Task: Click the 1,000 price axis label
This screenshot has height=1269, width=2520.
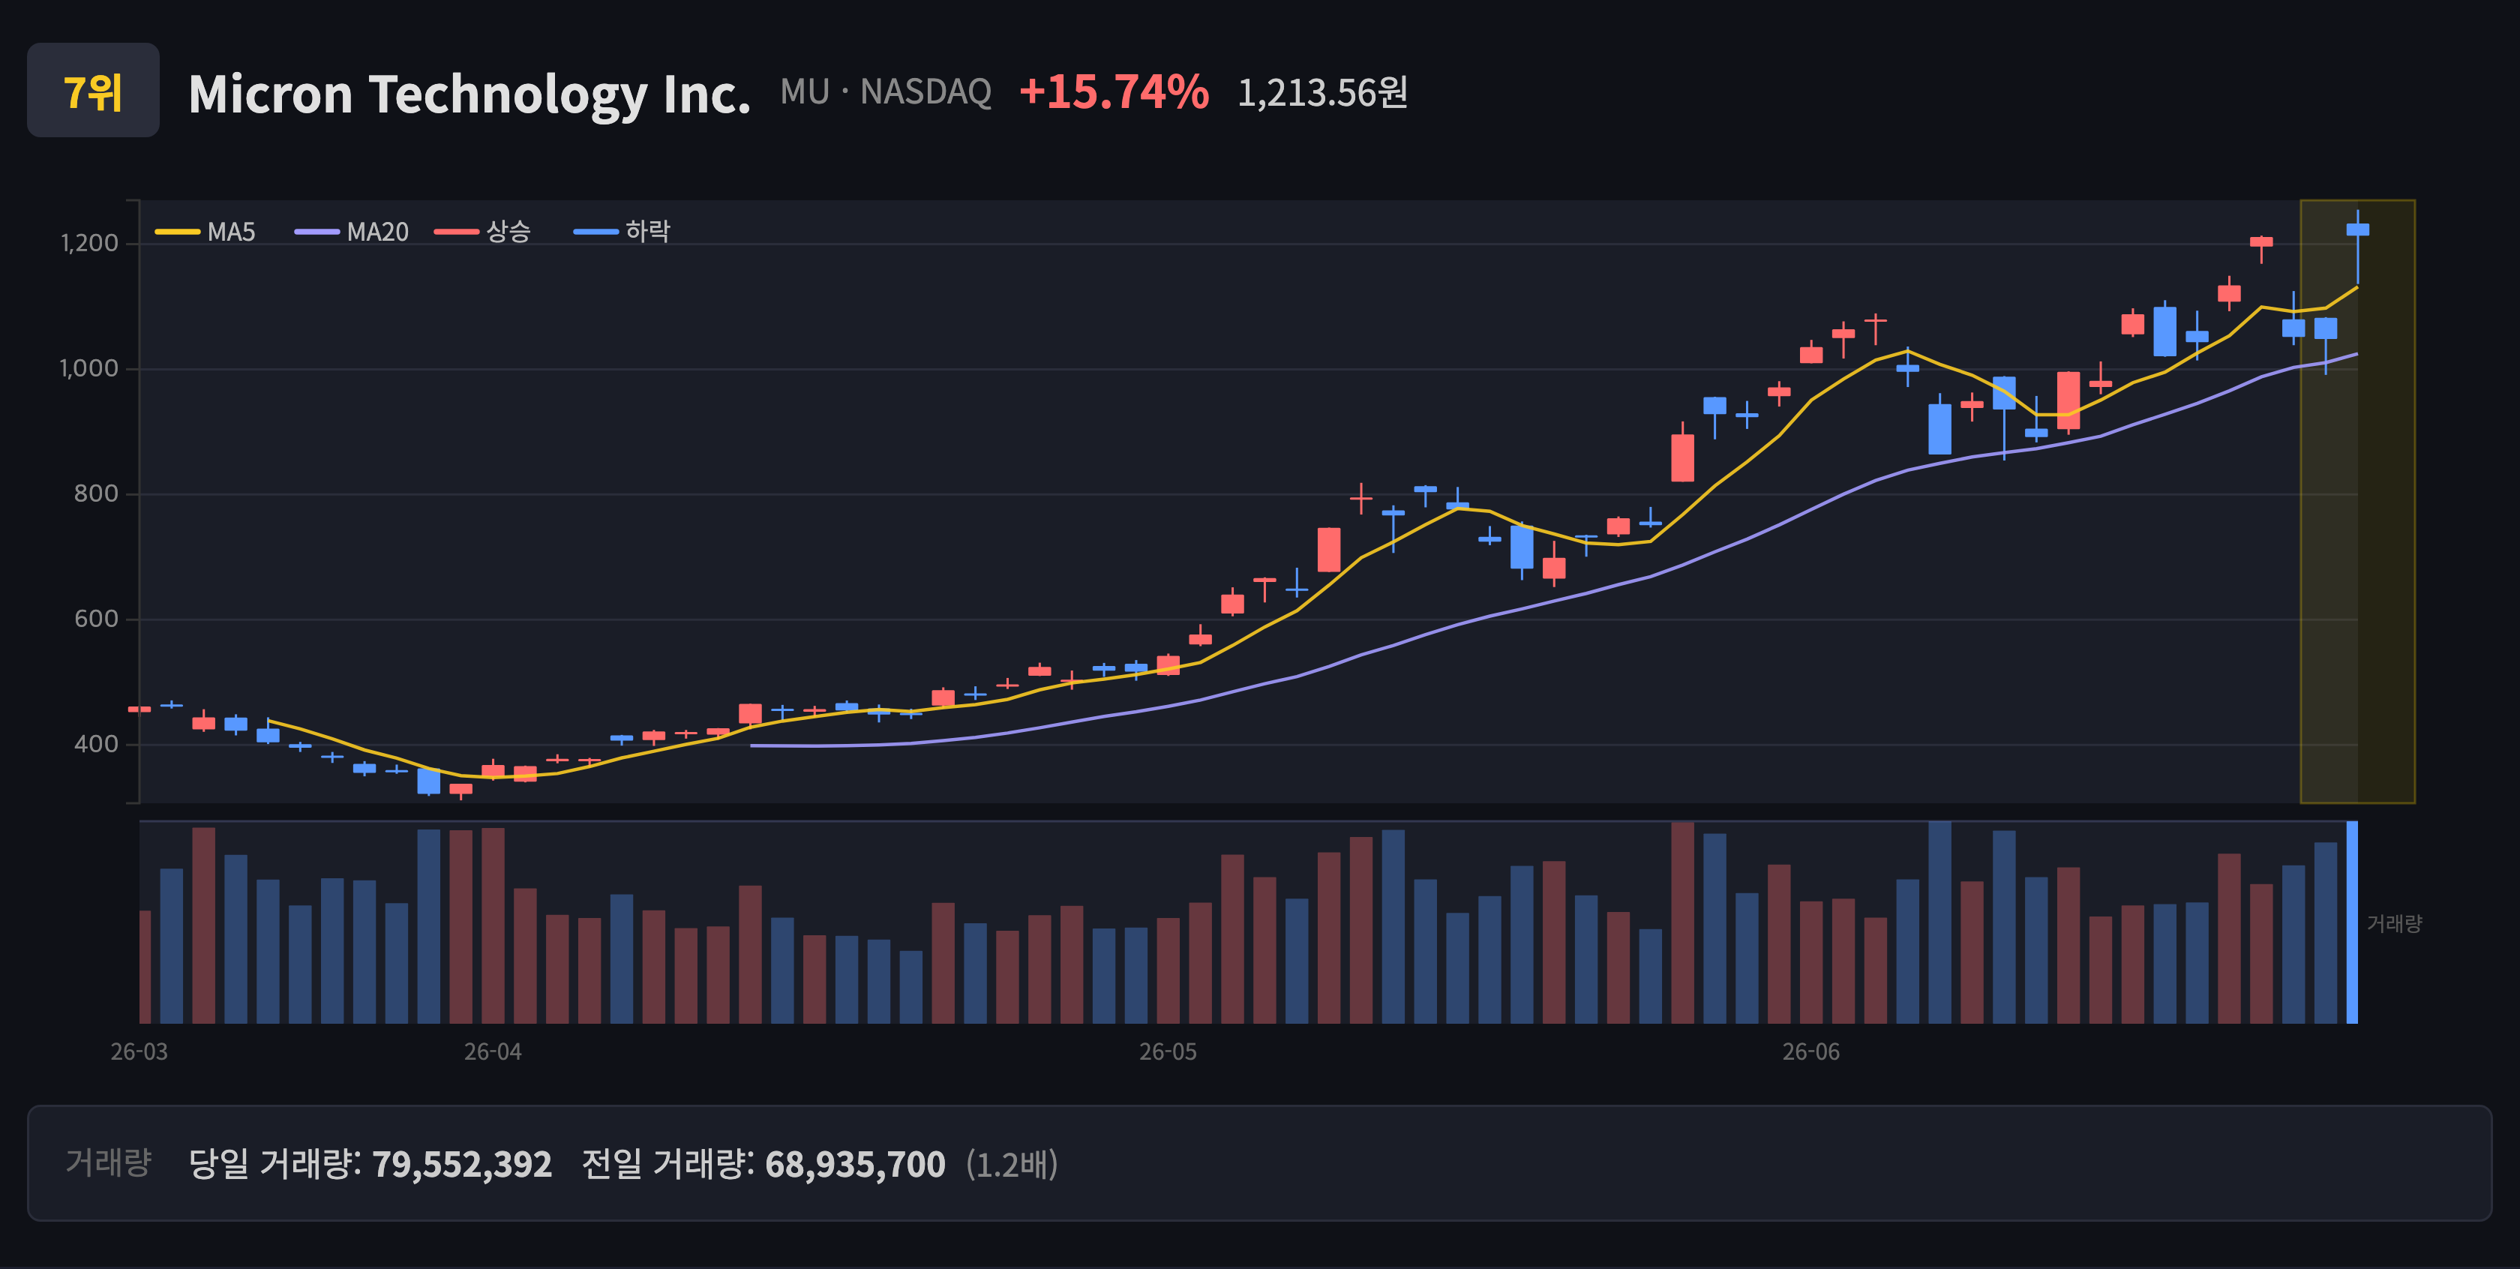Action: [90, 369]
